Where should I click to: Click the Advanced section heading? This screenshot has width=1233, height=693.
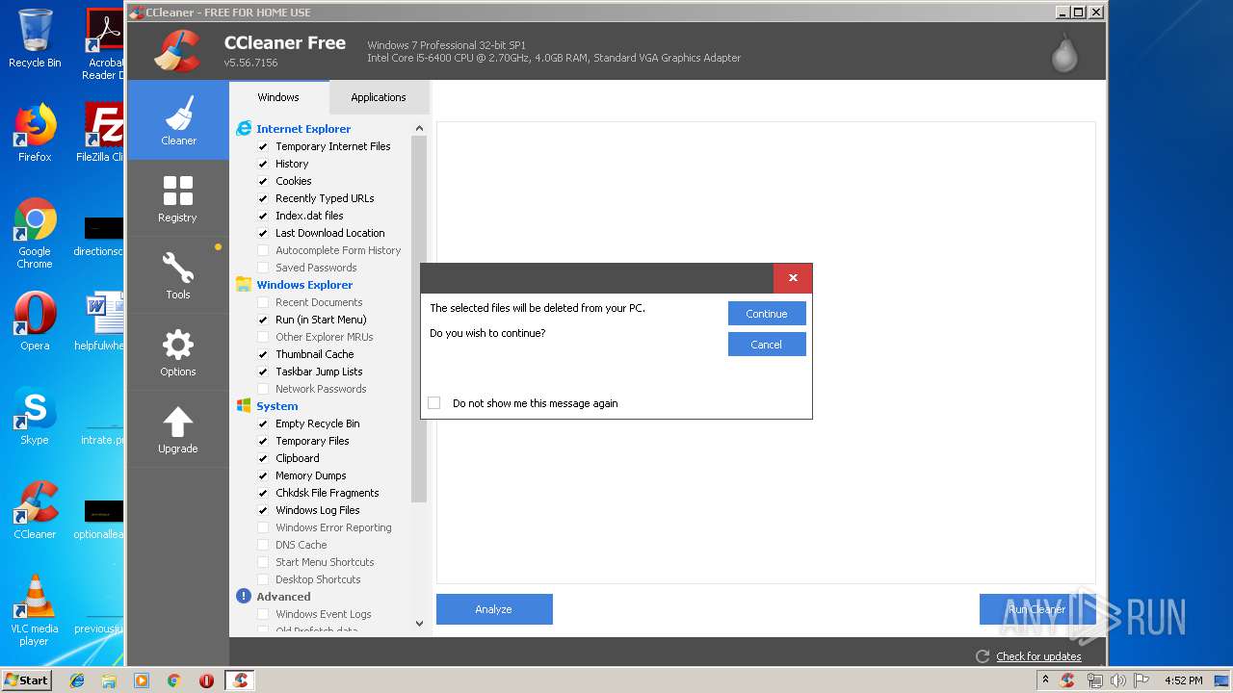[283, 597]
